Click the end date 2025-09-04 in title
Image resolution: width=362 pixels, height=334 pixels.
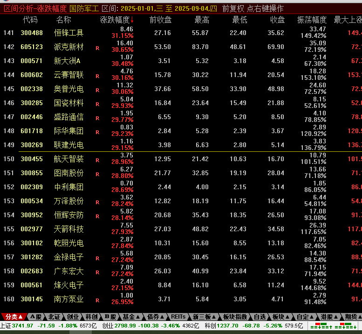pos(191,9)
